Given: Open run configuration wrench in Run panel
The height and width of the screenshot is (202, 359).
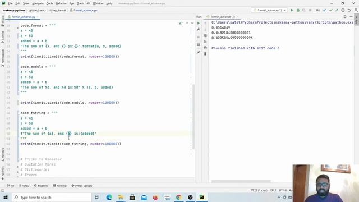Looking at the screenshot, I should click(199, 29).
